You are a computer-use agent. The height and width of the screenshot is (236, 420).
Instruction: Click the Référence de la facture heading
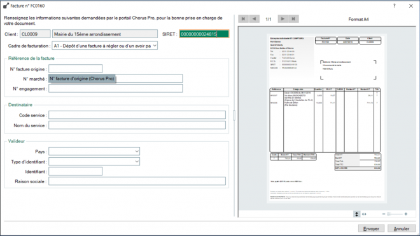point(31,58)
